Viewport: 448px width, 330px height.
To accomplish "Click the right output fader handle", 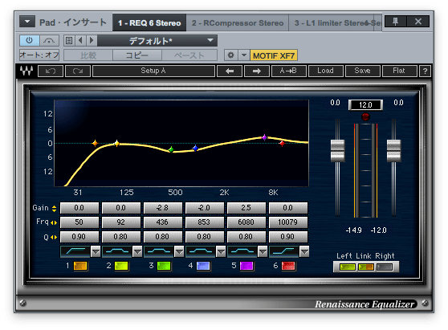I will pos(394,151).
